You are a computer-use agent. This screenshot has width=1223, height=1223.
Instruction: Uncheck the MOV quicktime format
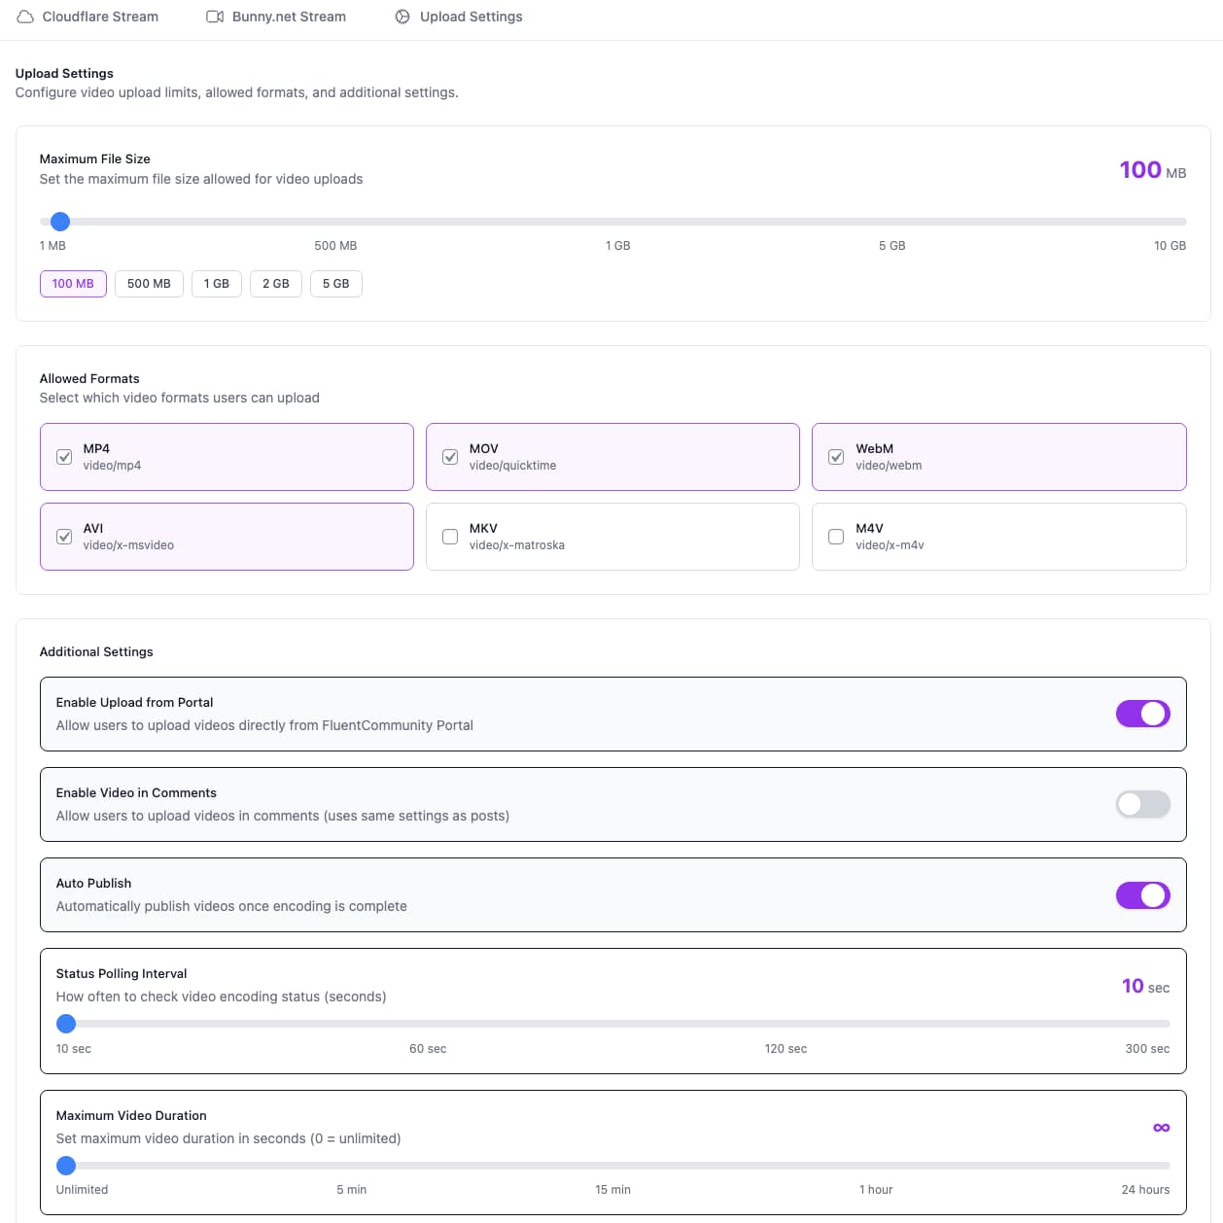[450, 457]
